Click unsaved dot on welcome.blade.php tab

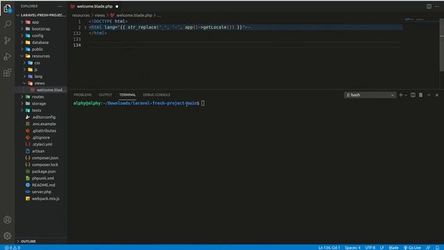click(117, 6)
